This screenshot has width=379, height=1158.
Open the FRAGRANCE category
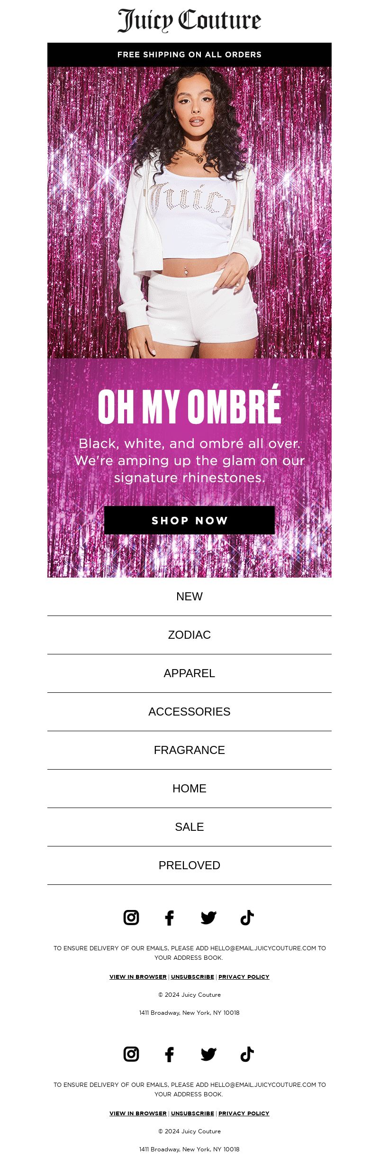click(x=189, y=750)
